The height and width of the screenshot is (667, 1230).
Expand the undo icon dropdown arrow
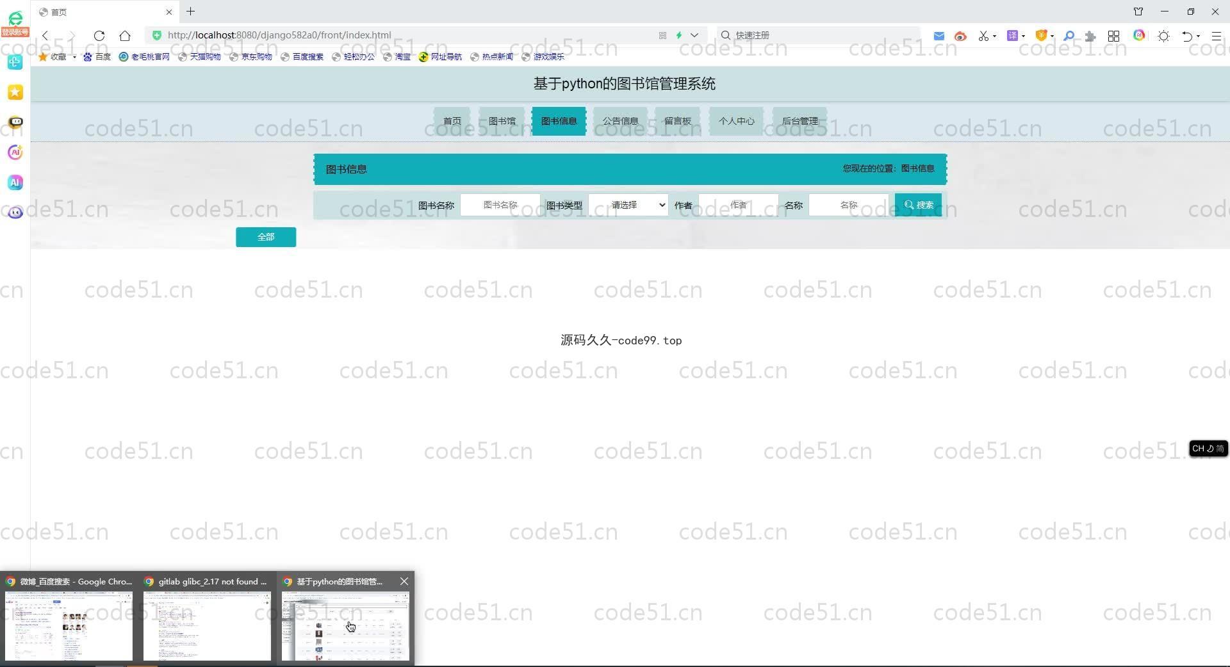1198,36
